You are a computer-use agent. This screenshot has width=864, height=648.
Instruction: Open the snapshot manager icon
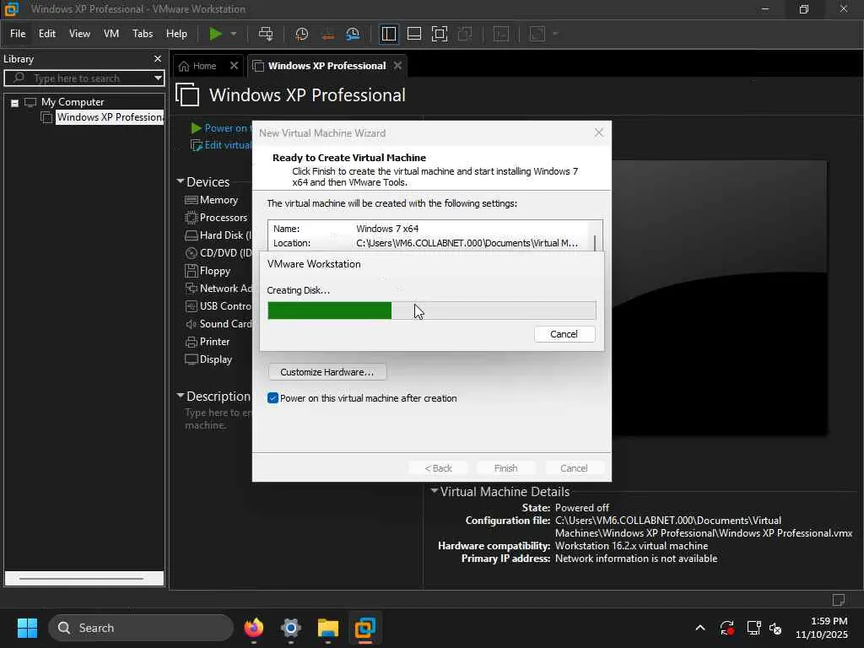353,34
